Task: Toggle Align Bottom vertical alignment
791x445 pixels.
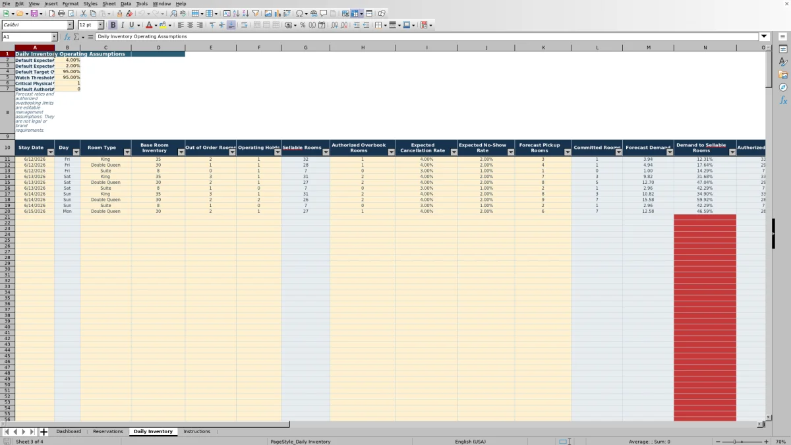Action: click(x=231, y=25)
